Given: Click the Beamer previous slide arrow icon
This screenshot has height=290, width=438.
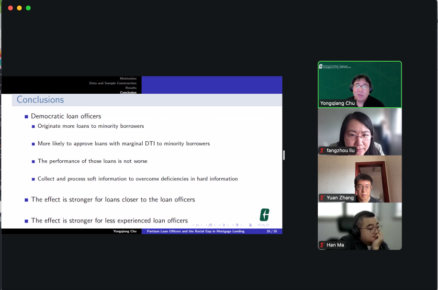Looking at the screenshot, I should coord(194,225).
